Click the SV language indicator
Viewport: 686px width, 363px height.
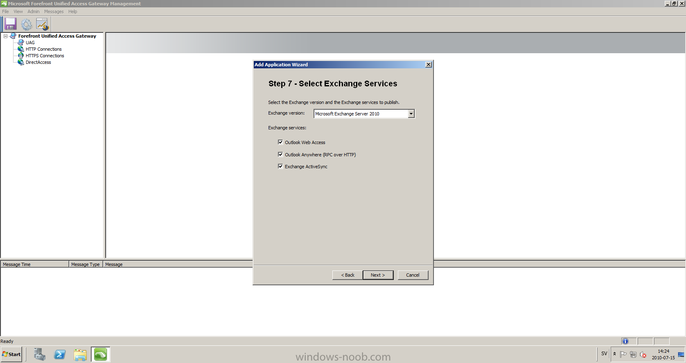click(x=604, y=354)
